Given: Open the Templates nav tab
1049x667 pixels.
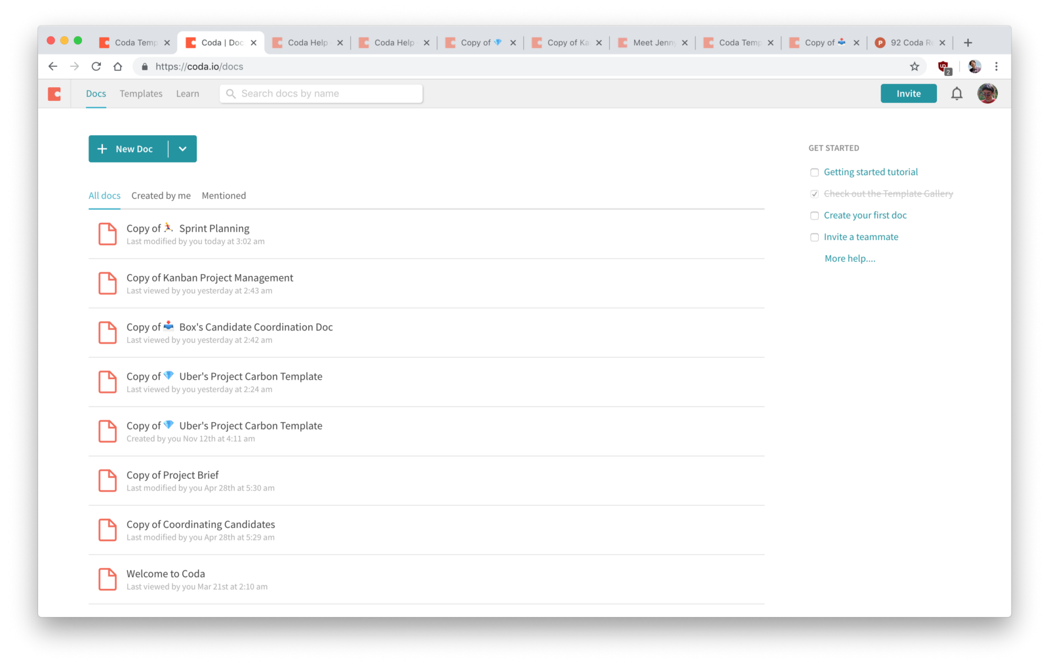Looking at the screenshot, I should [141, 94].
